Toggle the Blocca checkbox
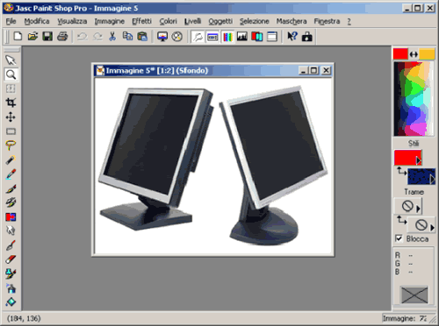This screenshot has width=439, height=326. tap(399, 238)
